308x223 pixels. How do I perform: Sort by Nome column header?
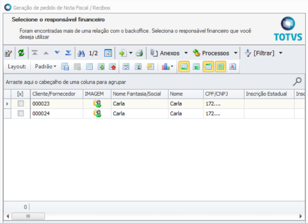tap(186, 94)
